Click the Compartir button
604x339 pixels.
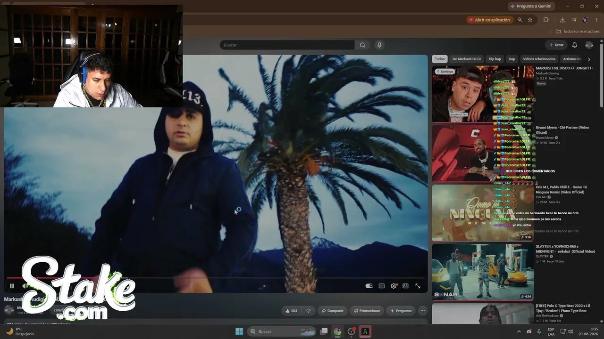pyautogui.click(x=332, y=311)
